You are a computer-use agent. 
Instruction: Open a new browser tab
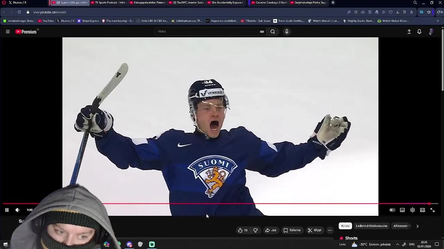point(333,2)
